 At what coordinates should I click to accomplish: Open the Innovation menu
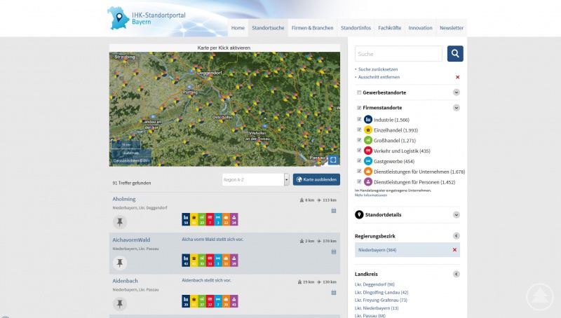(x=420, y=28)
